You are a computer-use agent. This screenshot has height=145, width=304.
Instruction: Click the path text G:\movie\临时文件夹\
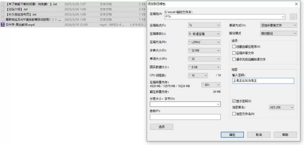179,12
